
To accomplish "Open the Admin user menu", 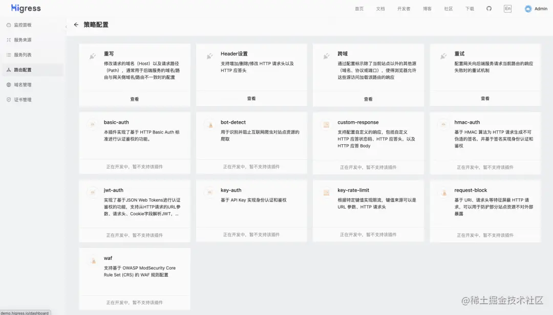I will pos(536,9).
